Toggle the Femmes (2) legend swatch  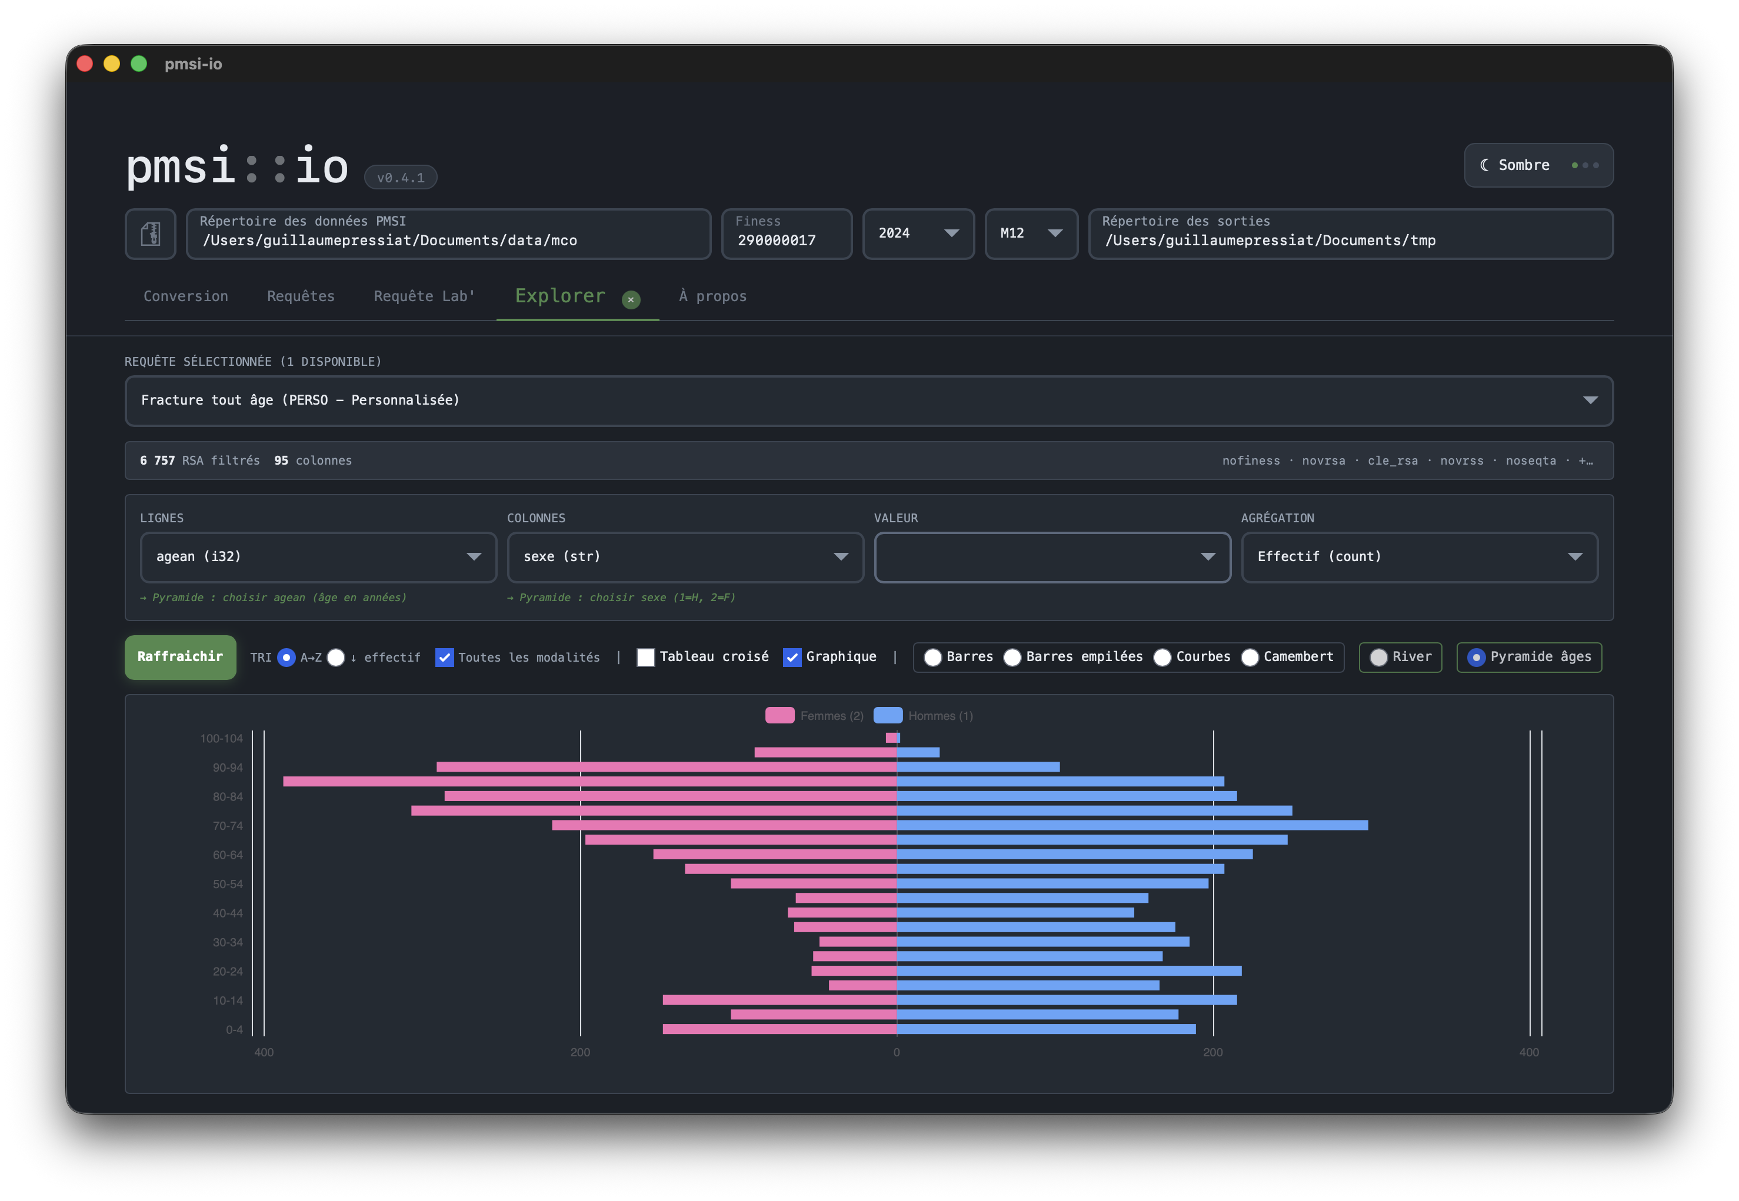point(779,716)
